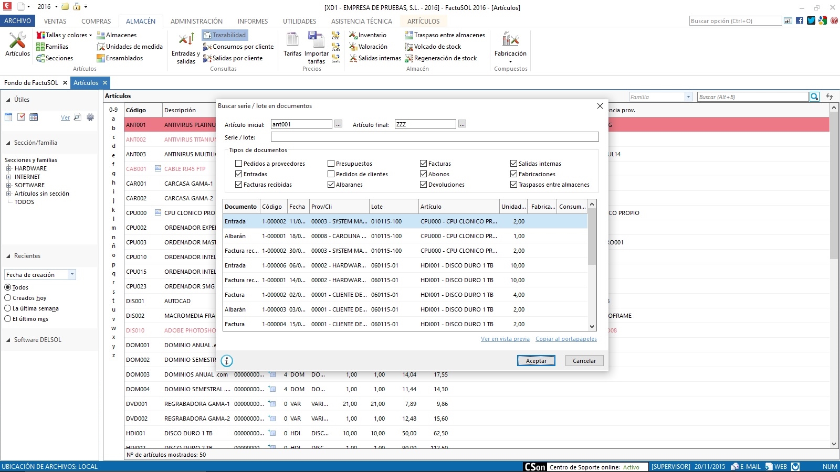Open the Inventario option
840x472 pixels.
(x=368, y=35)
